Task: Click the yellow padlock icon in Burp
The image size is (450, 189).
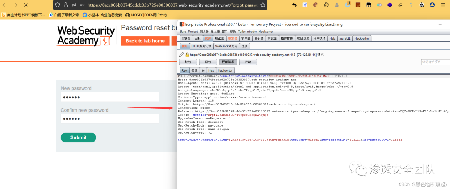Action: click(x=187, y=55)
